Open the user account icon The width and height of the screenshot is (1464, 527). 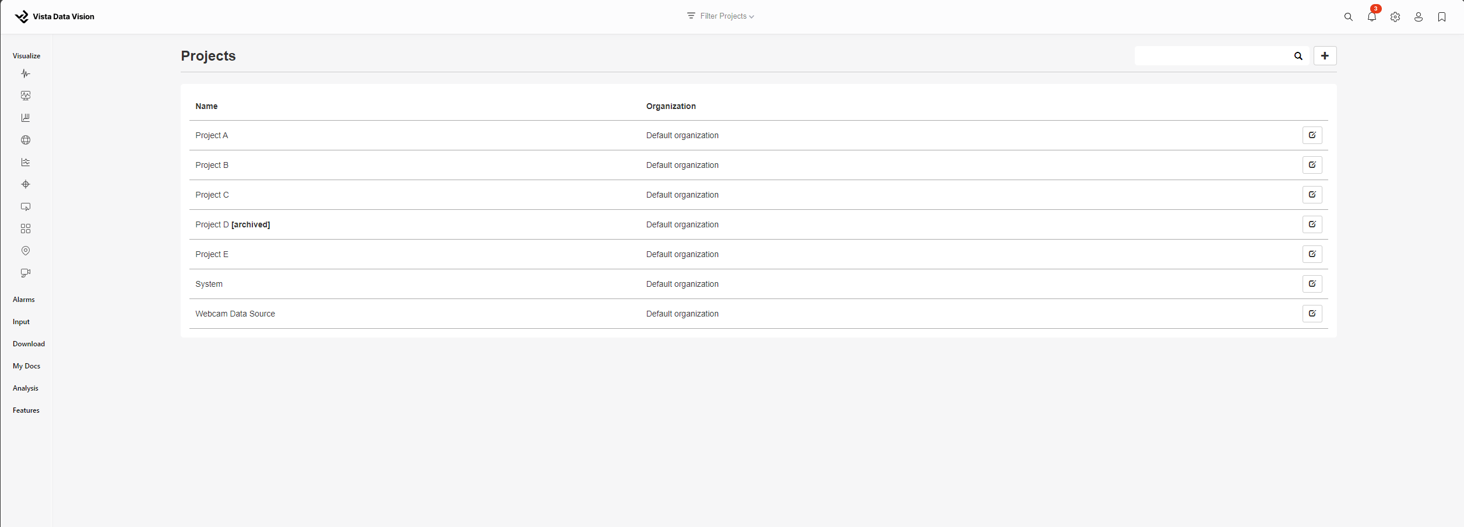click(1419, 17)
